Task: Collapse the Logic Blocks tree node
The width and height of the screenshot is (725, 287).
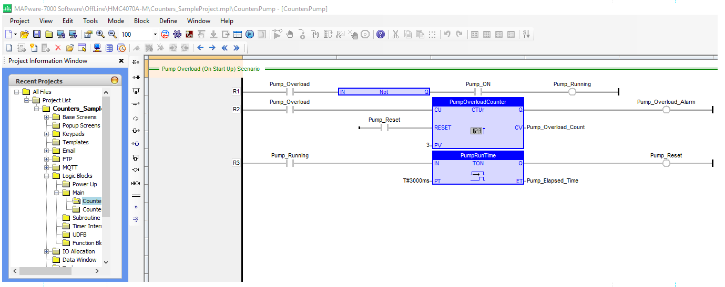Action: pos(47,176)
